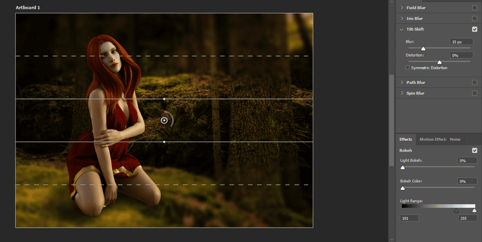Open the Noise tab
The image size is (482, 242).
(455, 139)
